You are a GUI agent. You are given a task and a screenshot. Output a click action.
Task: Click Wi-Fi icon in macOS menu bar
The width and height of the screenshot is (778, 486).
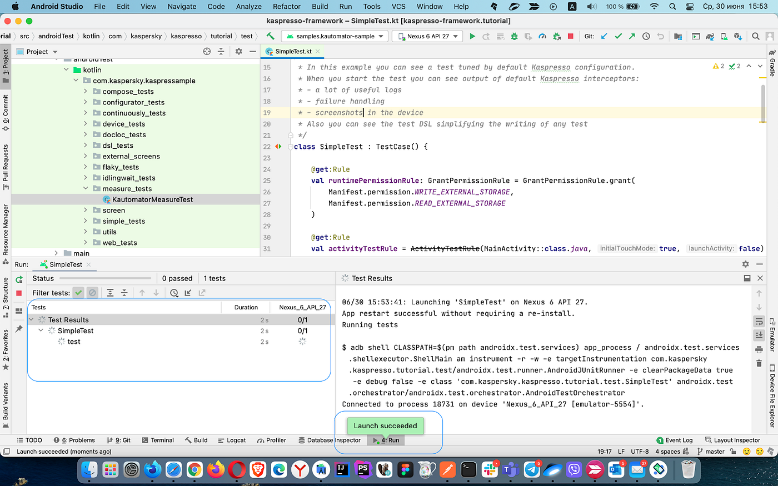tap(654, 7)
